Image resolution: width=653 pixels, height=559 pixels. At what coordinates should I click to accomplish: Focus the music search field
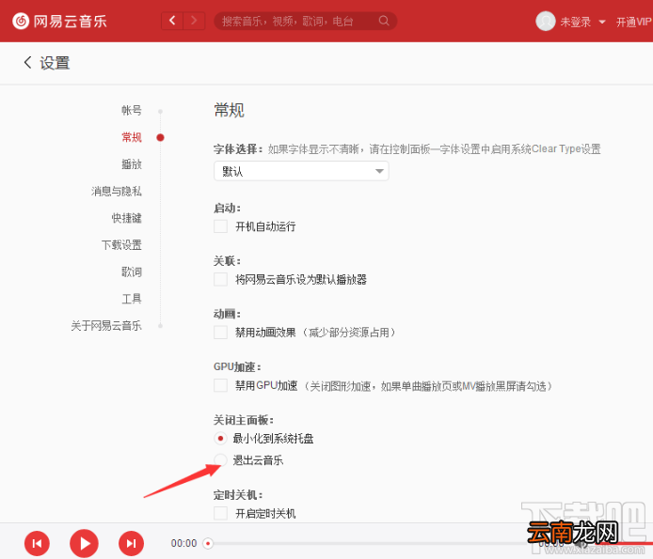[305, 21]
